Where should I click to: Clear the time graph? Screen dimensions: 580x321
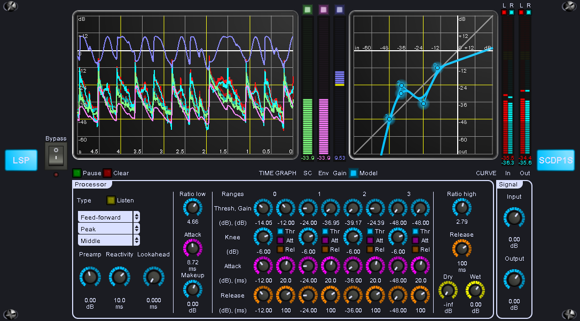(x=107, y=173)
